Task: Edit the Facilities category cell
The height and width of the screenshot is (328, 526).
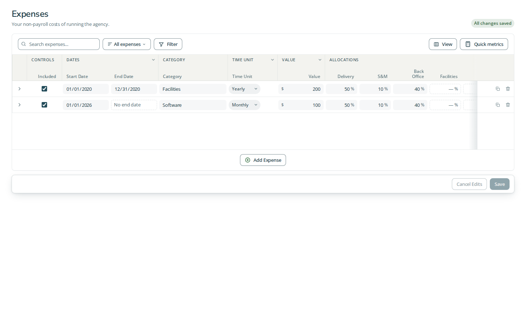Action: [x=193, y=89]
